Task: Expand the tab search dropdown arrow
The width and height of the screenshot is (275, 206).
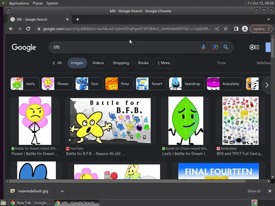Action: tap(269, 19)
